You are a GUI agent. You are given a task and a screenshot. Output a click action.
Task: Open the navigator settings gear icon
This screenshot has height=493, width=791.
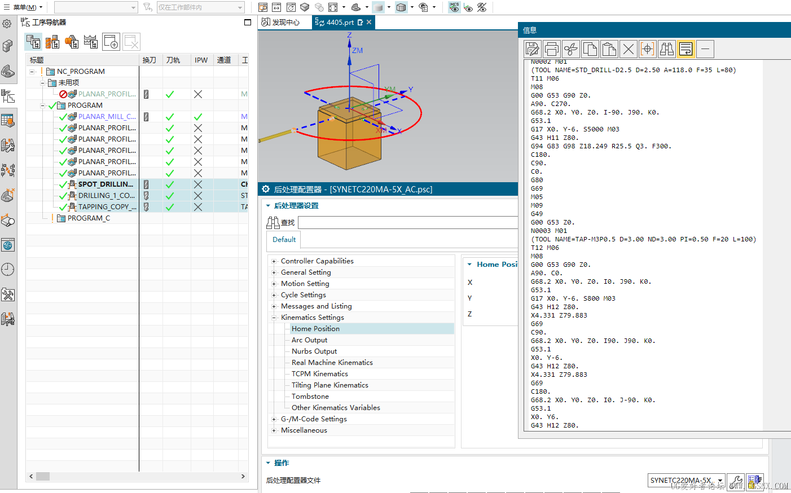pyautogui.click(x=7, y=24)
